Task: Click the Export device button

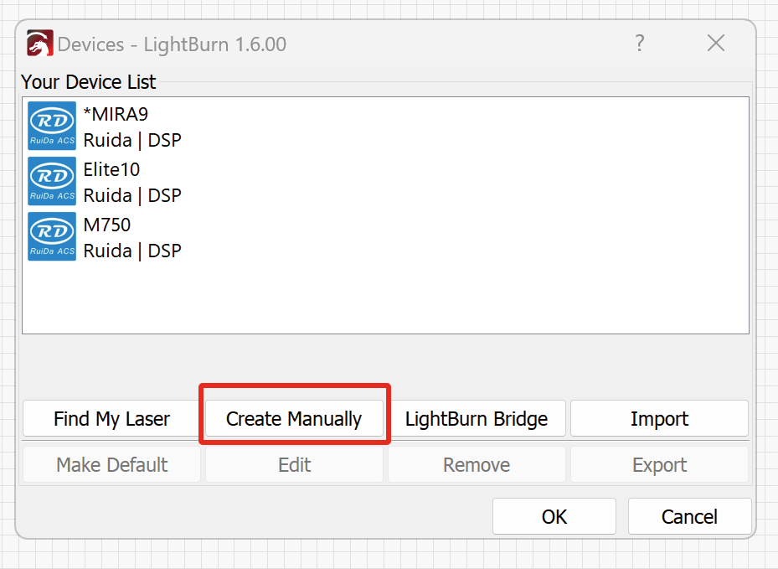Action: [659, 465]
